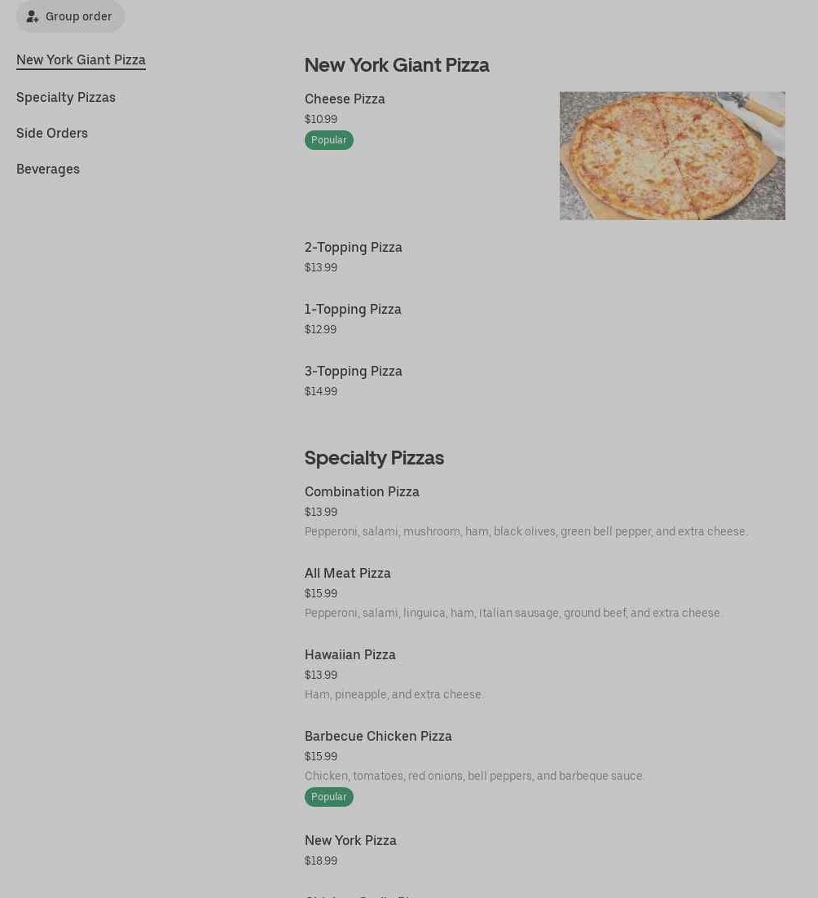Choose the 2-Topping Pizza

tap(354, 247)
